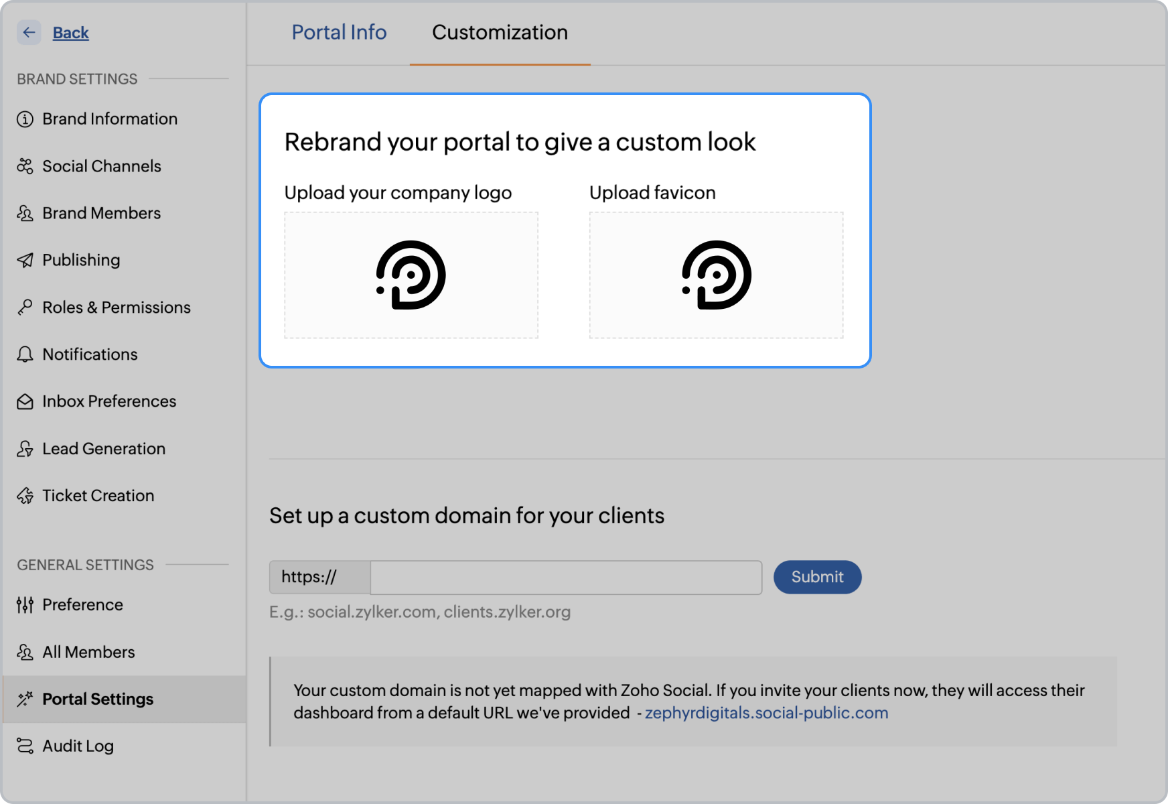
Task: Click the Preference sliders icon
Action: click(25, 605)
